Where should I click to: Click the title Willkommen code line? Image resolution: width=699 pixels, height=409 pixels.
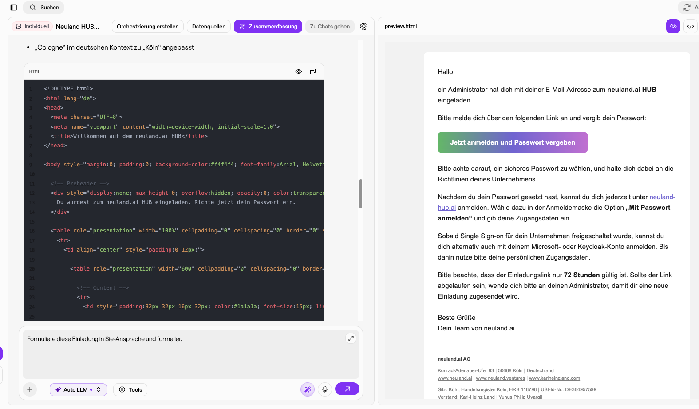tap(129, 136)
